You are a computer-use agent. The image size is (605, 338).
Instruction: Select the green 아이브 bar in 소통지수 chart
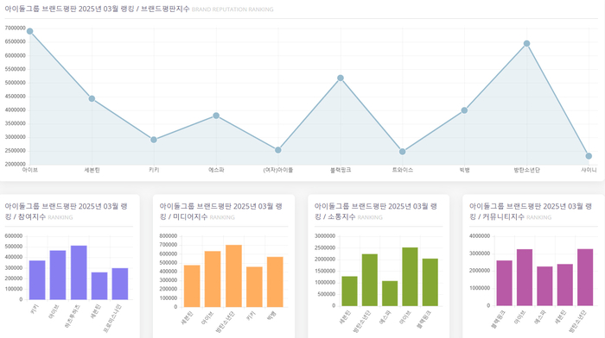click(410, 277)
